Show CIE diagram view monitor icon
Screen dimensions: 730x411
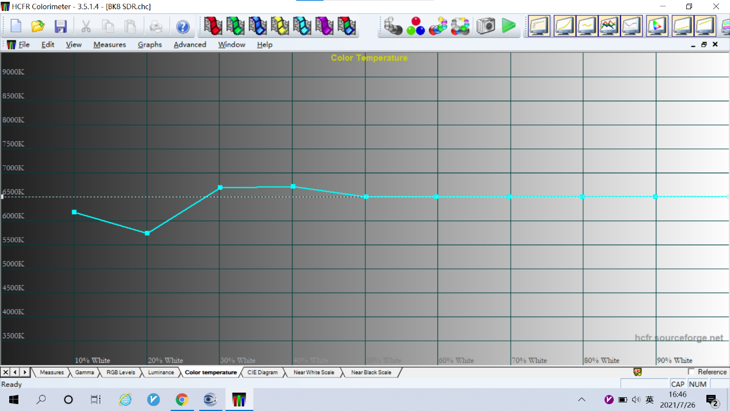(656, 26)
